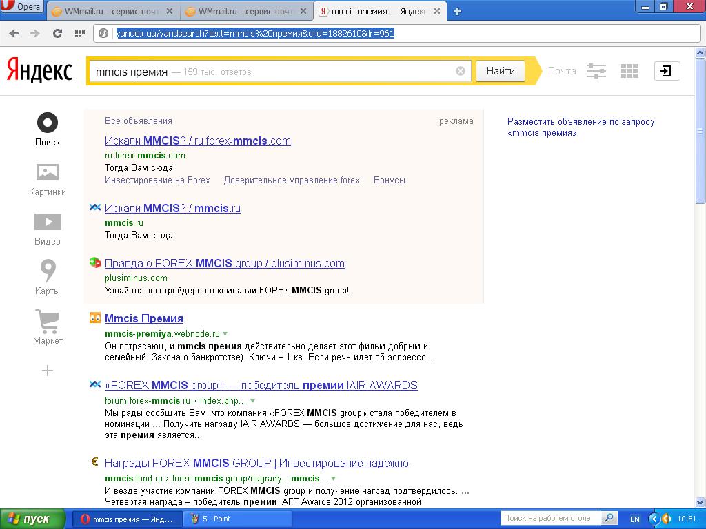Open the Windows пуск Start button
The height and width of the screenshot is (529, 706).
33,519
